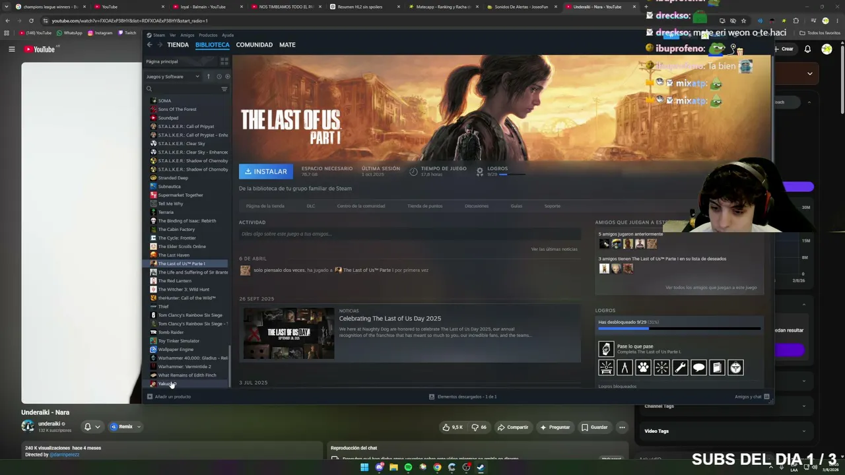Click the 'Compartir' button under the video
The height and width of the screenshot is (475, 845).
[513, 427]
